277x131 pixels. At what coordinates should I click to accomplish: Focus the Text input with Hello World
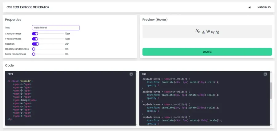pos(56,28)
